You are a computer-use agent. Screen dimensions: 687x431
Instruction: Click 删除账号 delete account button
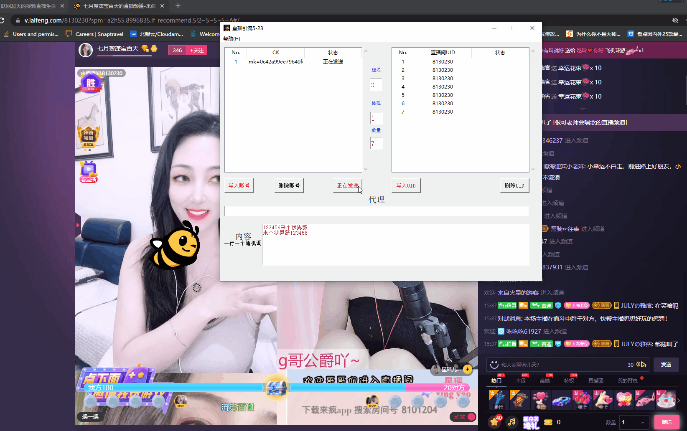[x=289, y=185]
